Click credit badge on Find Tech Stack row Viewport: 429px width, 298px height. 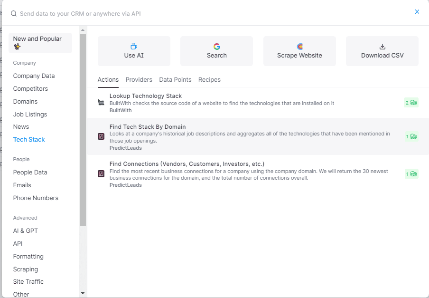tap(411, 137)
